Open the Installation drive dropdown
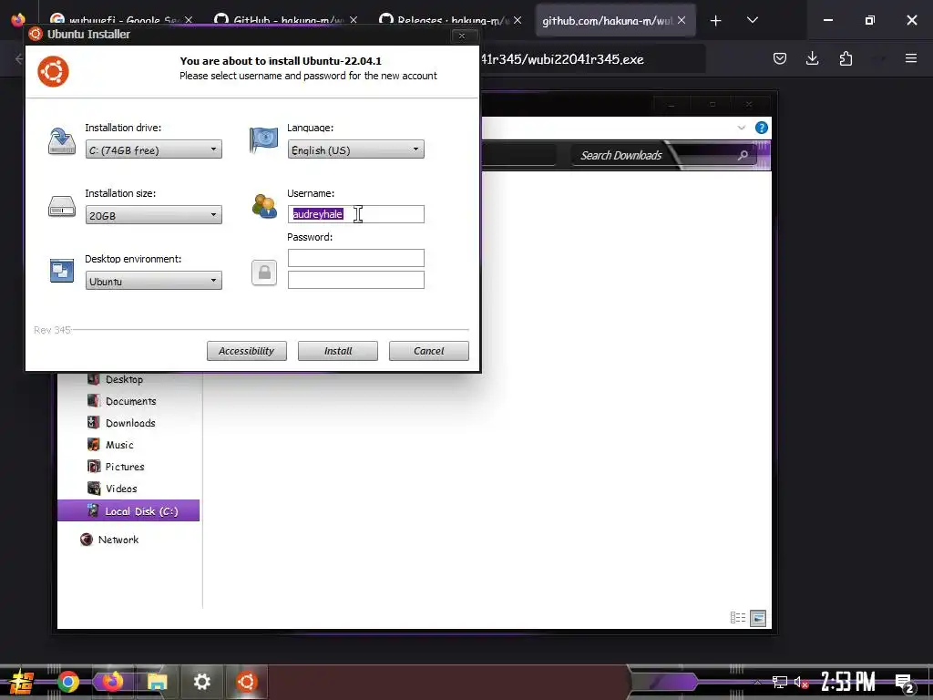The image size is (933, 700). click(x=153, y=149)
